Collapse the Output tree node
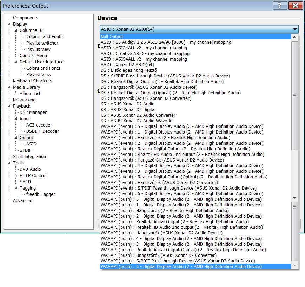This screenshot has width=305, height=287. tap(16, 138)
